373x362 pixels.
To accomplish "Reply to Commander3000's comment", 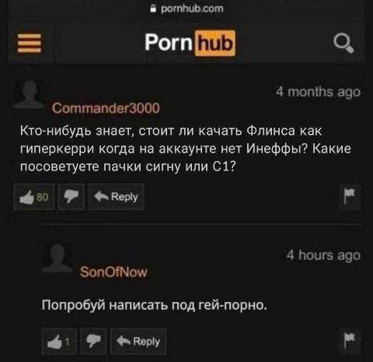I will pyautogui.click(x=116, y=197).
